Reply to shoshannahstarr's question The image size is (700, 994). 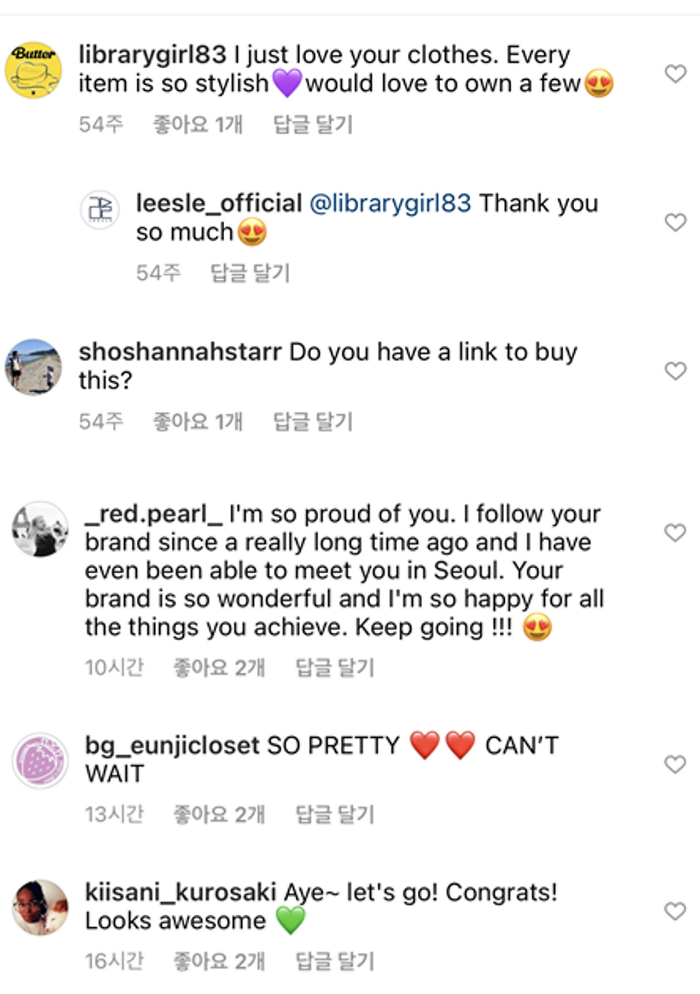coord(313,422)
